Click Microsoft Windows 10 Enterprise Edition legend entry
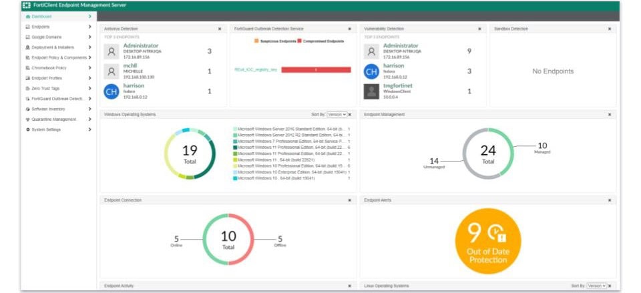The image size is (641, 293). (292, 172)
